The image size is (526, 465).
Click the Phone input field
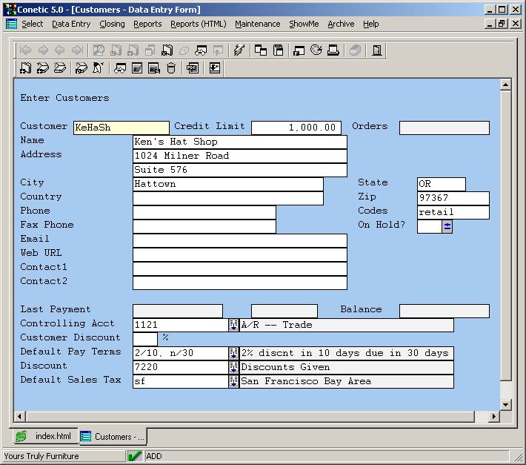tap(204, 212)
